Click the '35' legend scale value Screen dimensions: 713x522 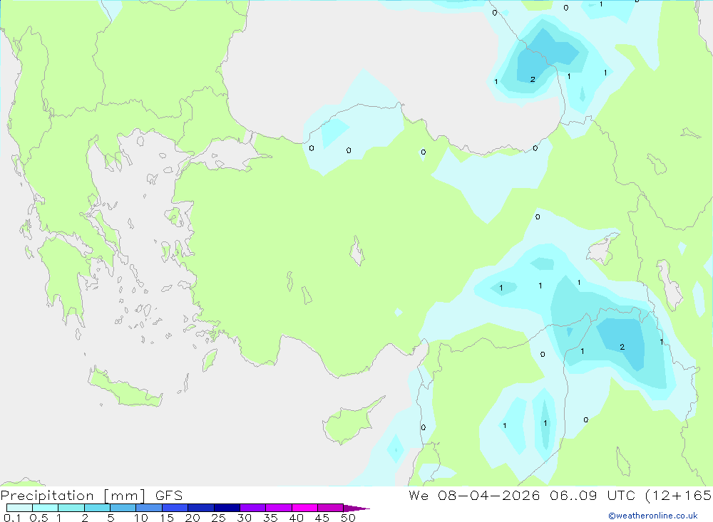point(270,518)
